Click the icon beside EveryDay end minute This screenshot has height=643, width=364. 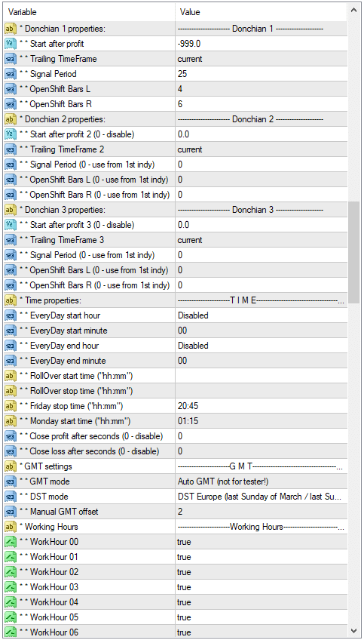click(x=11, y=361)
